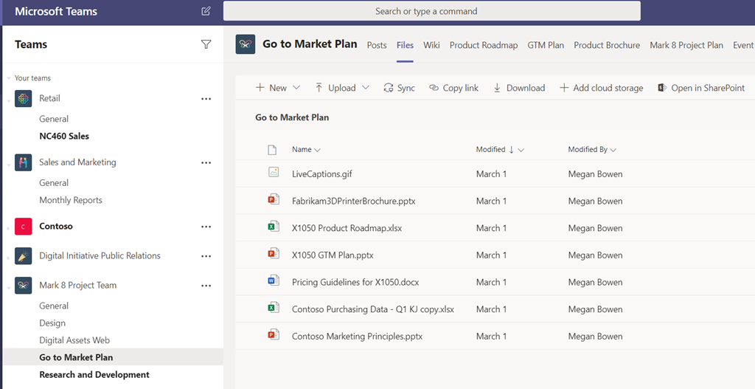Open the Design channel
The width and height of the screenshot is (755, 389).
point(52,323)
